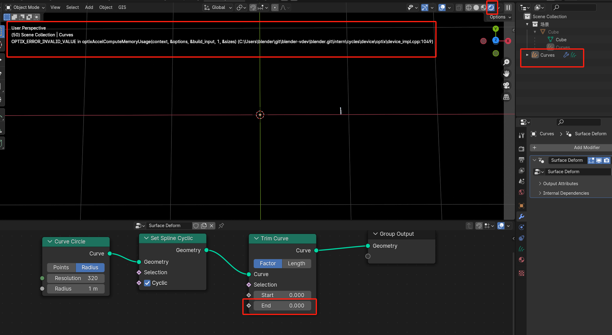This screenshot has height=335, width=612.
Task: Click the viewport zoom magnifier gizmo
Action: [x=506, y=62]
